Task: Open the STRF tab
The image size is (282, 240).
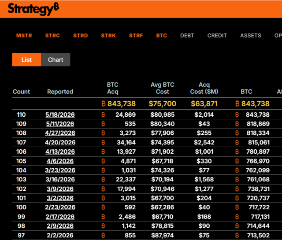Action: click(136, 36)
